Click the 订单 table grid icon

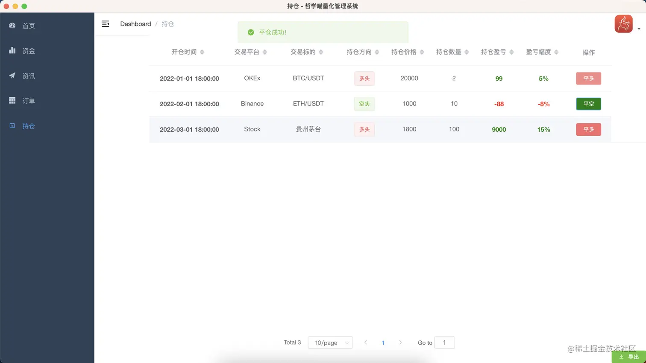(12, 101)
